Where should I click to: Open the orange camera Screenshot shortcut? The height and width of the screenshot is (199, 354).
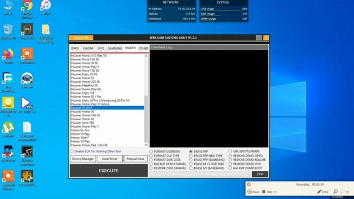(27, 56)
